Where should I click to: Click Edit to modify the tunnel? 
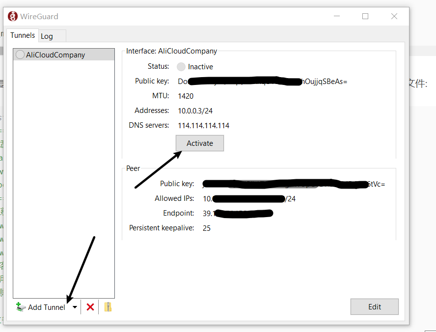click(374, 306)
